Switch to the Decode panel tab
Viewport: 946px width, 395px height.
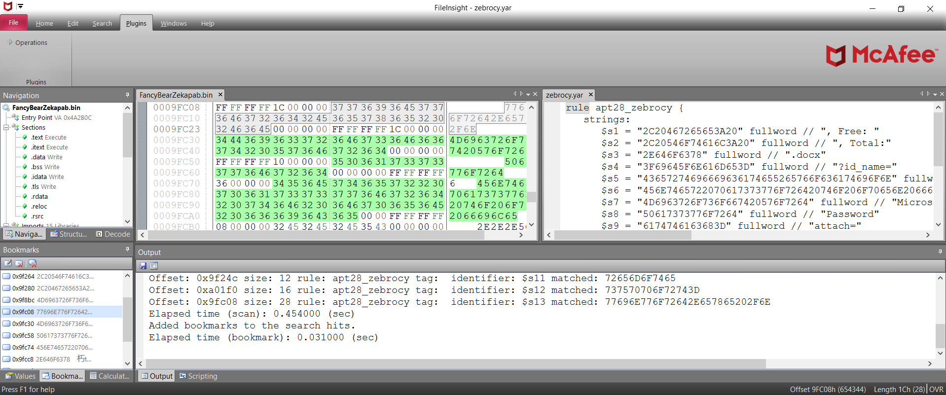coord(113,234)
